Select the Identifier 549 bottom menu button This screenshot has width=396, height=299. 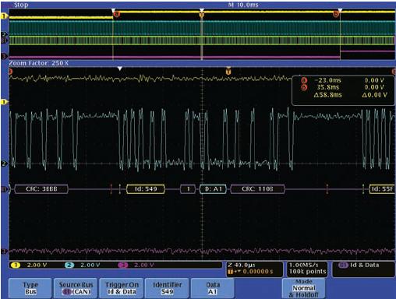click(x=167, y=288)
